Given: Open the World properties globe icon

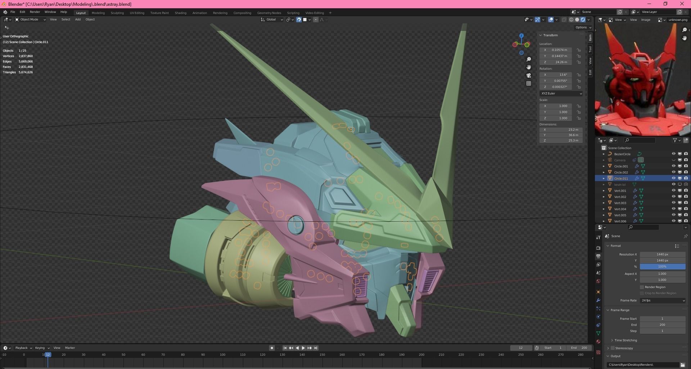Looking at the screenshot, I should click(598, 281).
